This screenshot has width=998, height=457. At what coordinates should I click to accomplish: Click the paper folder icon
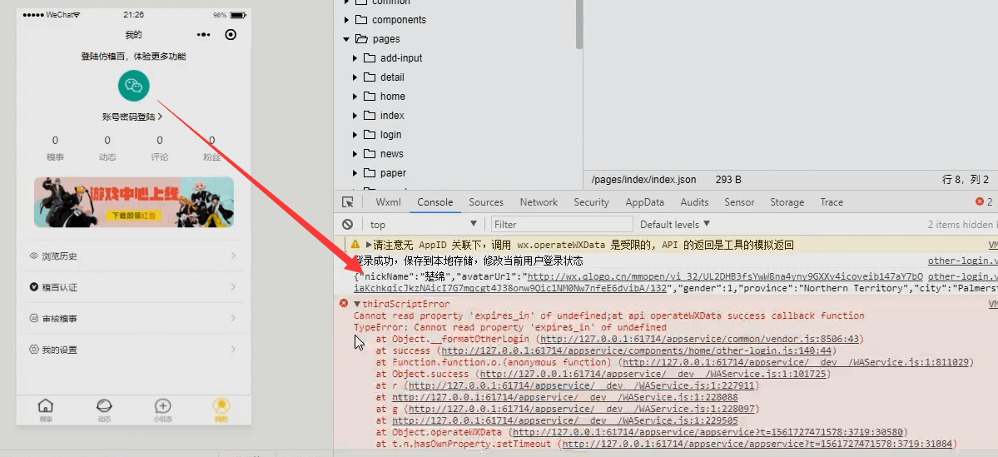[370, 172]
